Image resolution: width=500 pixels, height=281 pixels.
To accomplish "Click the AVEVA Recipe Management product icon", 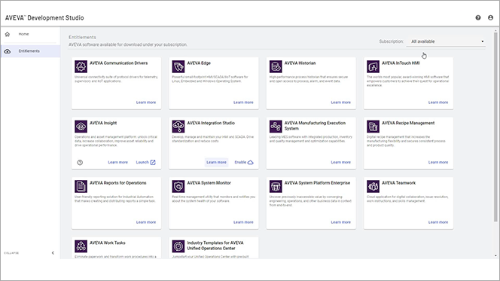I will pyautogui.click(x=373, y=127).
